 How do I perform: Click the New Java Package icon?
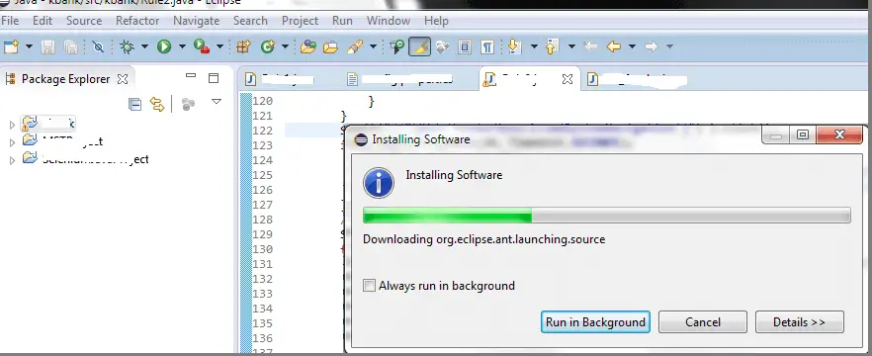coord(243,46)
